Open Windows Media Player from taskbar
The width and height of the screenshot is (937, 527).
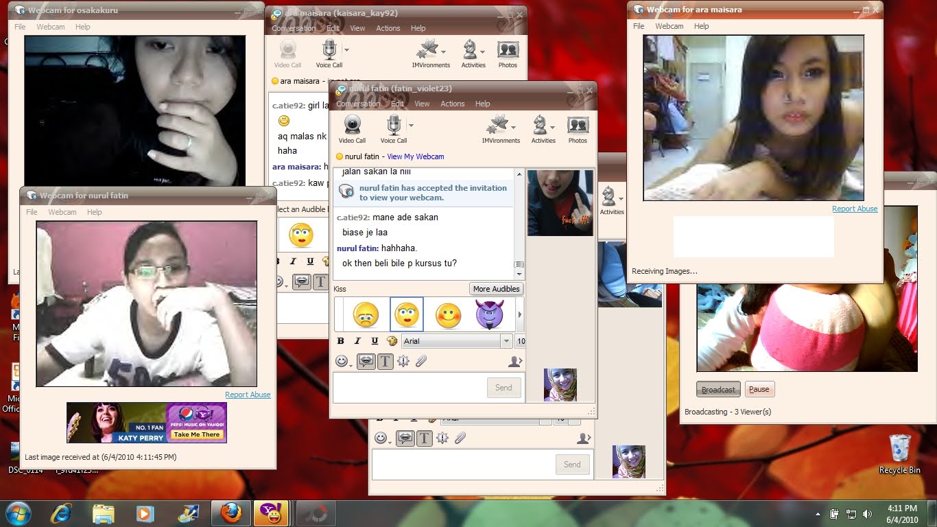[144, 513]
